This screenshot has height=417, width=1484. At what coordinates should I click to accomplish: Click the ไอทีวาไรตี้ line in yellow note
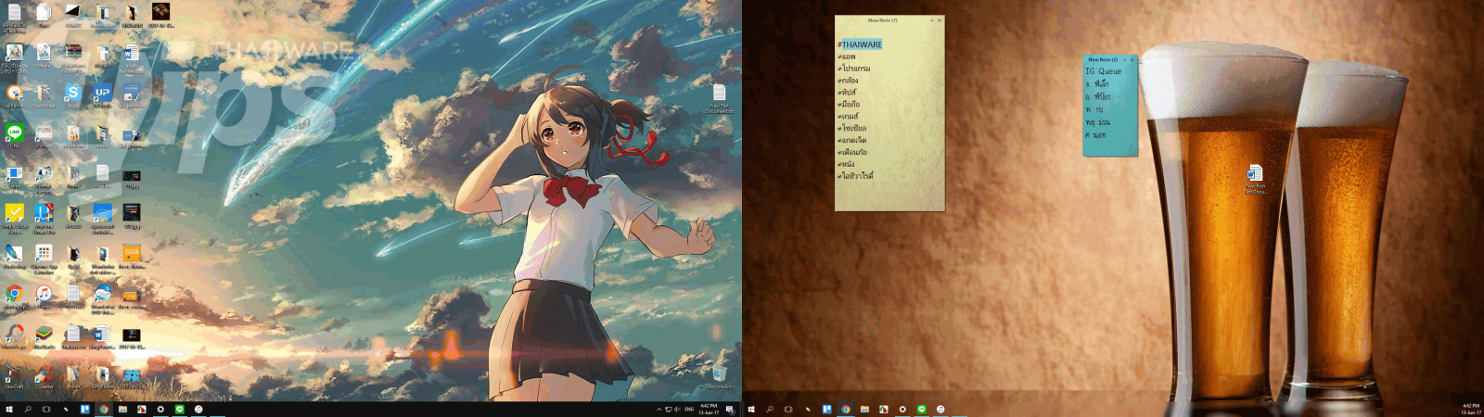point(855,175)
